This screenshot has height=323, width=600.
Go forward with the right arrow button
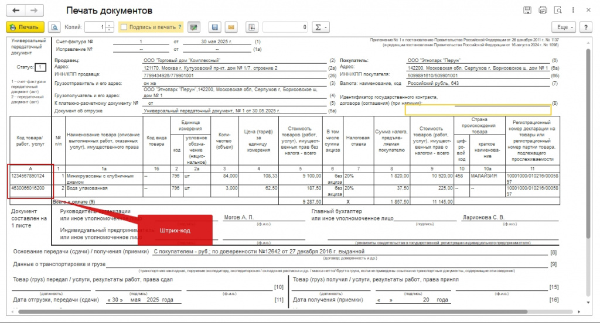click(34, 11)
